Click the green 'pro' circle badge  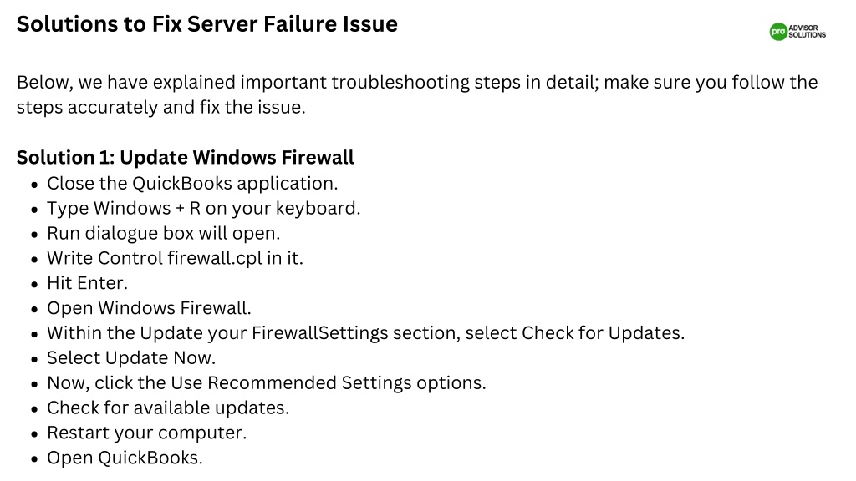tap(778, 32)
